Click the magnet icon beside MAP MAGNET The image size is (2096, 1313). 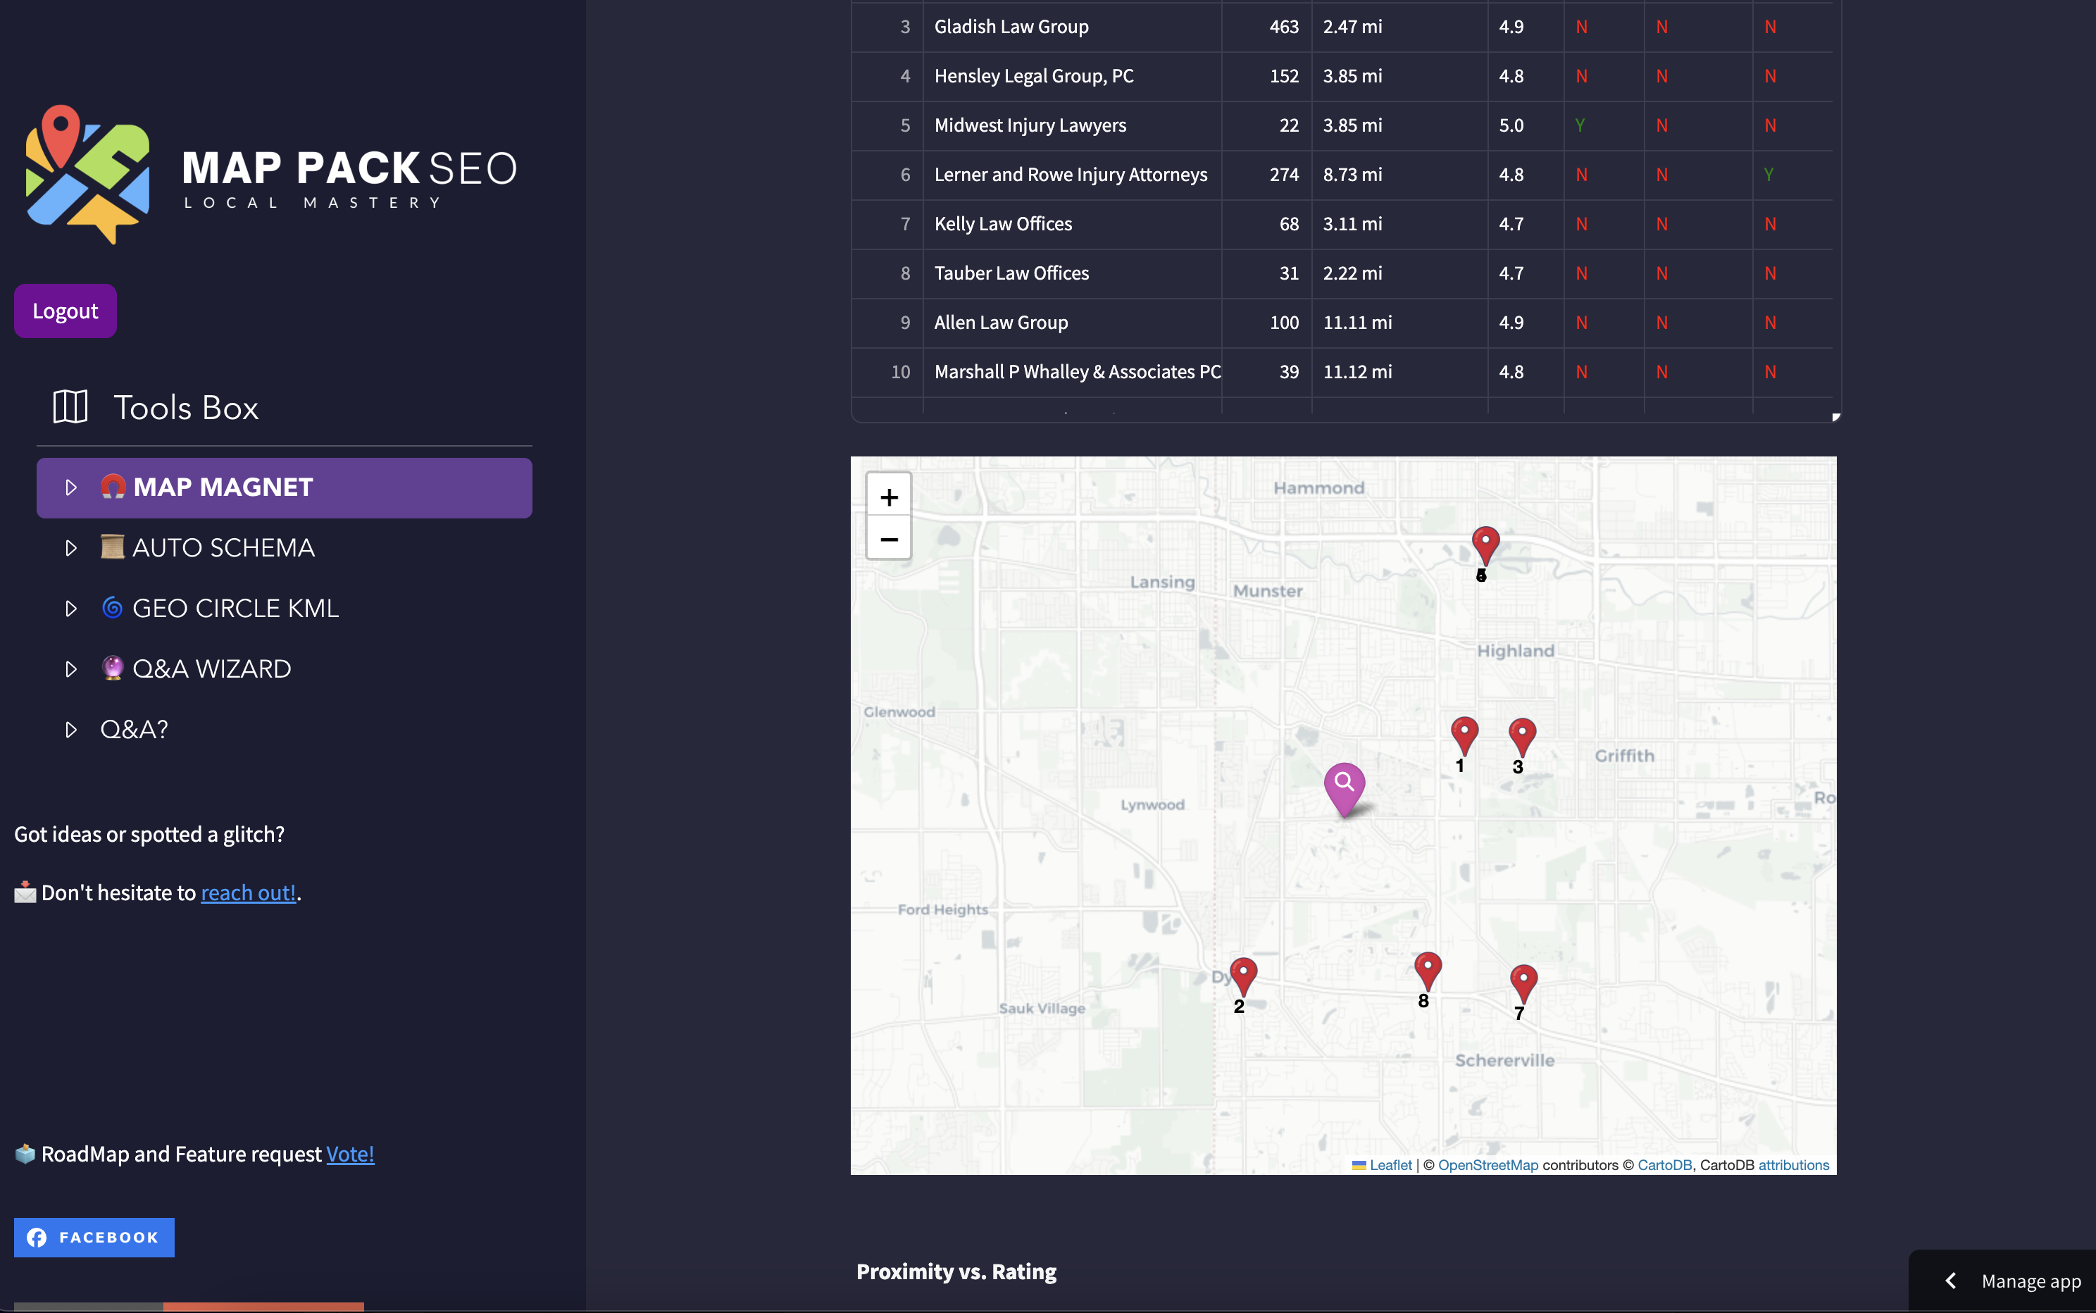113,486
